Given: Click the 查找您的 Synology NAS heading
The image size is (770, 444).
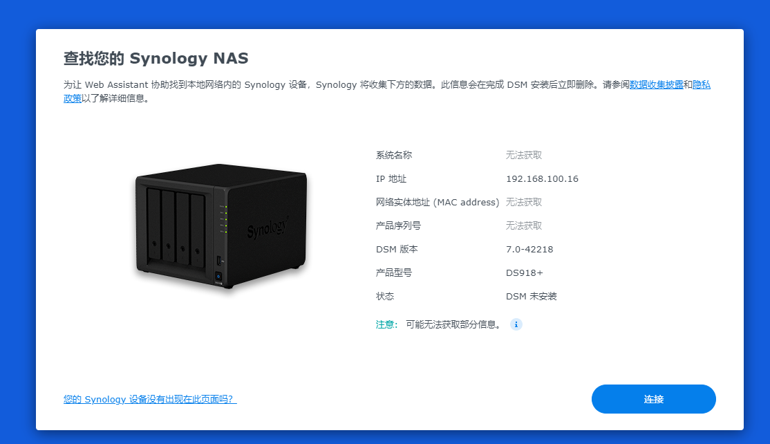Looking at the screenshot, I should tap(156, 59).
